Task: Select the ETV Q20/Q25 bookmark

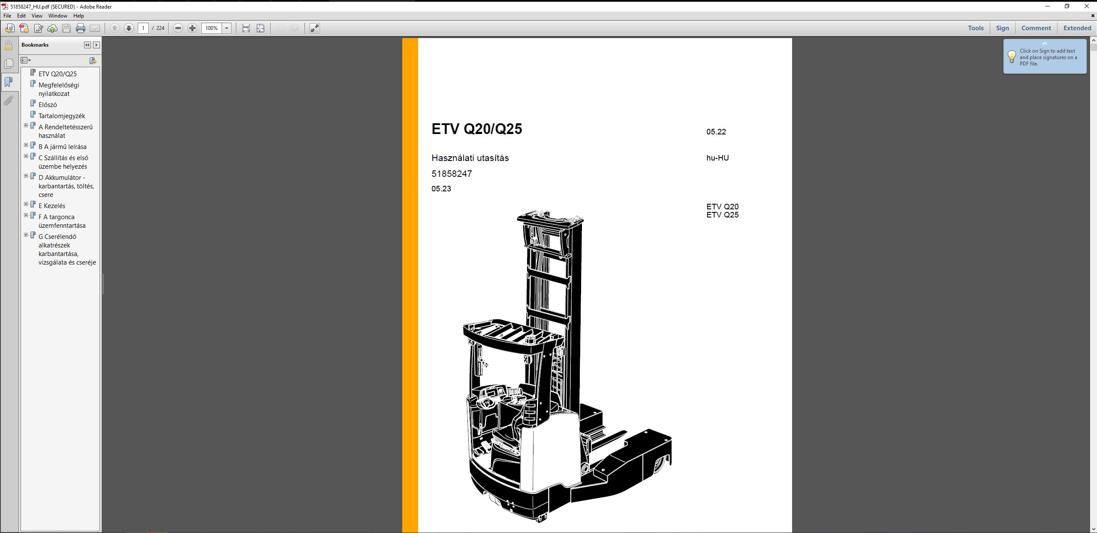Action: click(57, 74)
